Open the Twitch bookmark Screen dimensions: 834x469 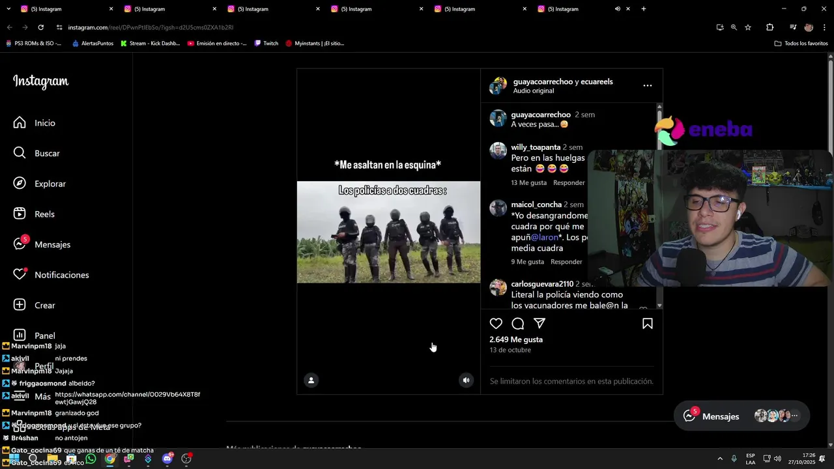(266, 44)
